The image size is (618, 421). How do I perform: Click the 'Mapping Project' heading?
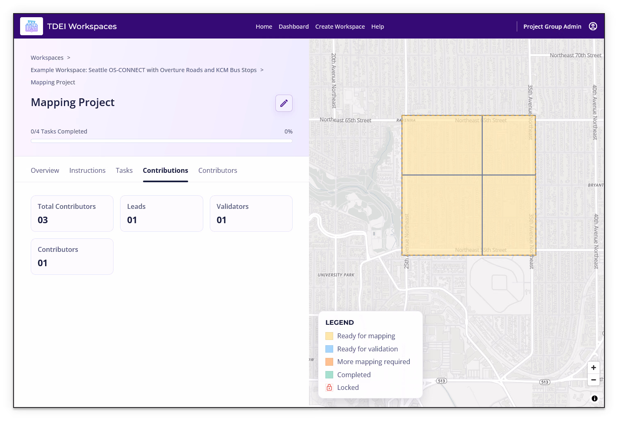73,102
